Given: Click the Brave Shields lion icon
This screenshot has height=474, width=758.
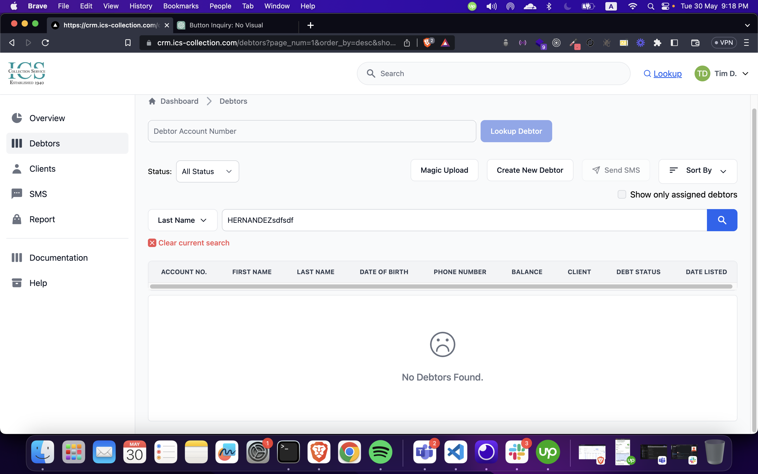Looking at the screenshot, I should pos(427,43).
